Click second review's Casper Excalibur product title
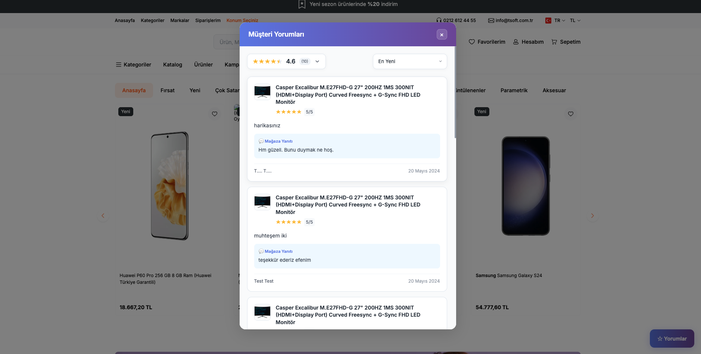The image size is (701, 354). (x=348, y=205)
